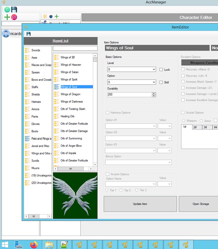Select Wings of Dragon item
218x249 pixels.
tap(70, 94)
